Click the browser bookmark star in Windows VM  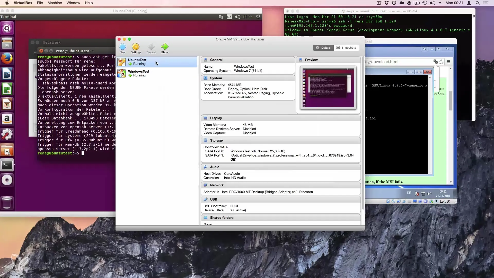point(441,62)
